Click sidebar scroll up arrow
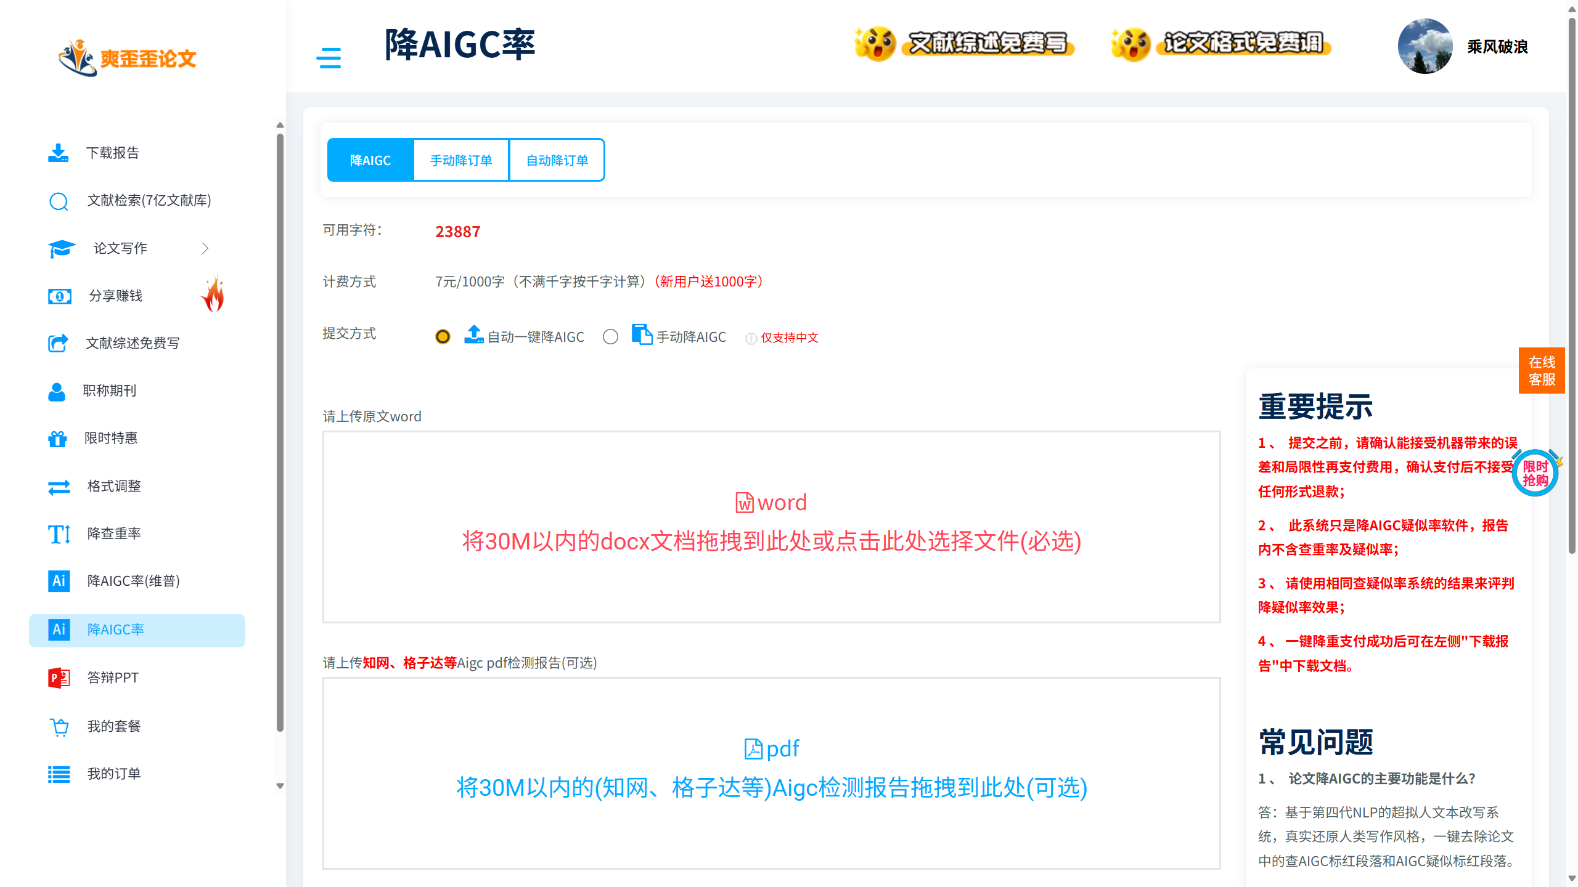Viewport: 1578px width, 887px height. click(x=280, y=125)
